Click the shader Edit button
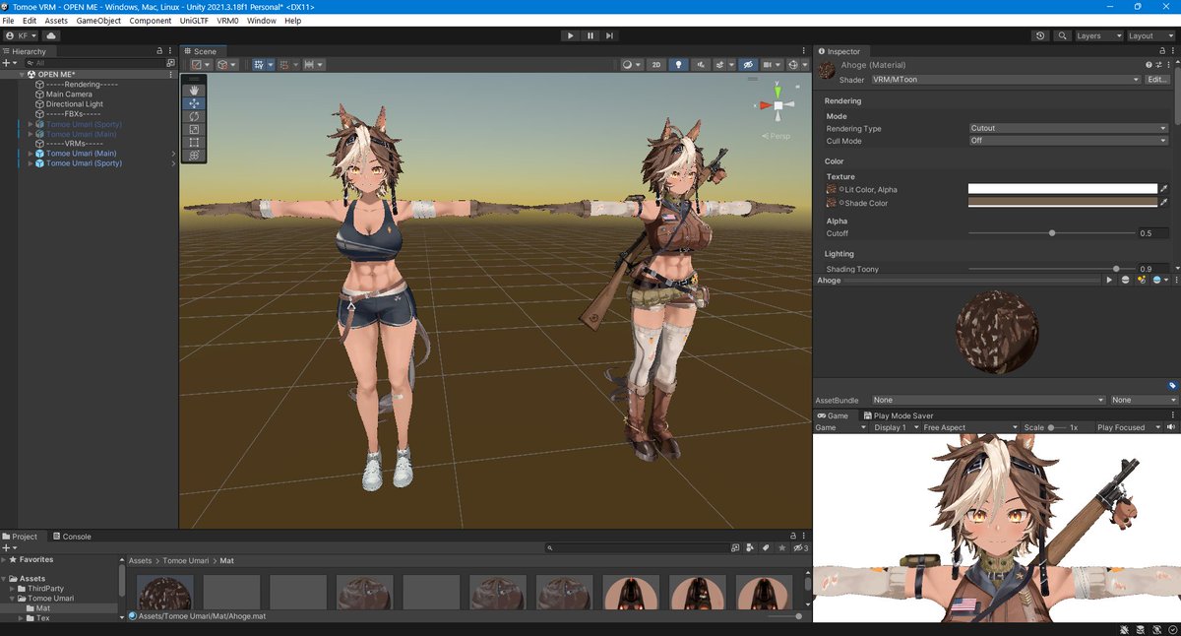This screenshot has height=636, width=1181. (1158, 80)
